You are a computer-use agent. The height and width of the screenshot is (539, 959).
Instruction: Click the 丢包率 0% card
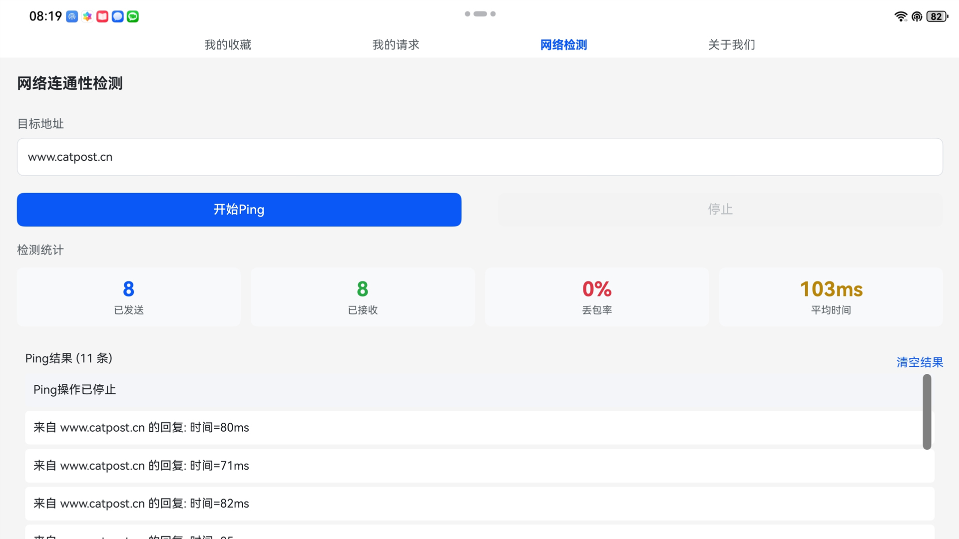tap(596, 296)
